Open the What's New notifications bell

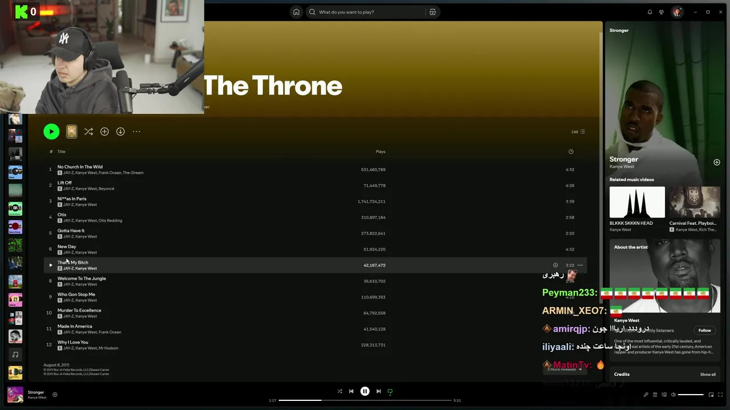650,12
